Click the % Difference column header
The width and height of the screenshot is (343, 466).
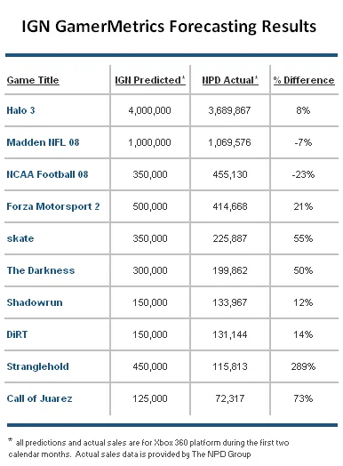304,80
